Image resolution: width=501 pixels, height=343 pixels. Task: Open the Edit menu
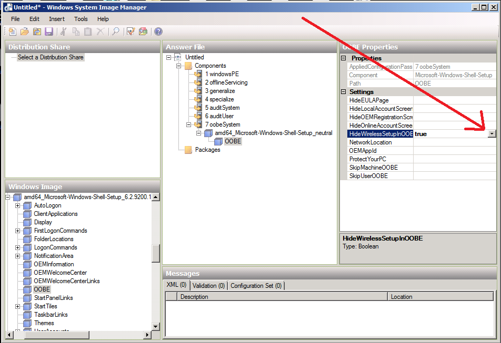[x=35, y=19]
